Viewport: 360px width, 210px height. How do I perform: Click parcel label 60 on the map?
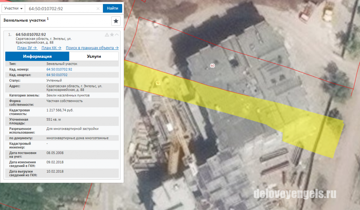(x=212, y=66)
